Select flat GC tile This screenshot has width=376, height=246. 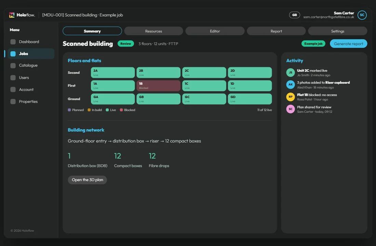point(204,99)
